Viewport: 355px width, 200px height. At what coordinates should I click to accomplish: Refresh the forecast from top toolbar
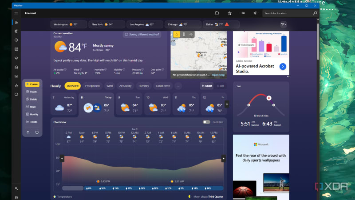pos(217,13)
